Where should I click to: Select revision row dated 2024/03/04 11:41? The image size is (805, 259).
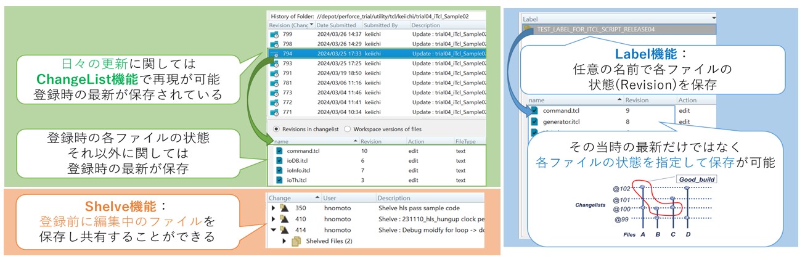point(377,102)
